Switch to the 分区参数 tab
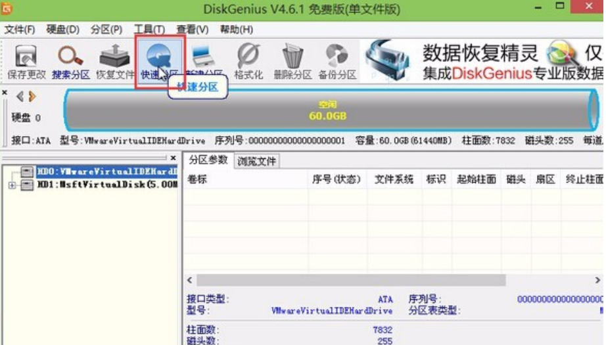This screenshot has width=606, height=345. 208,160
